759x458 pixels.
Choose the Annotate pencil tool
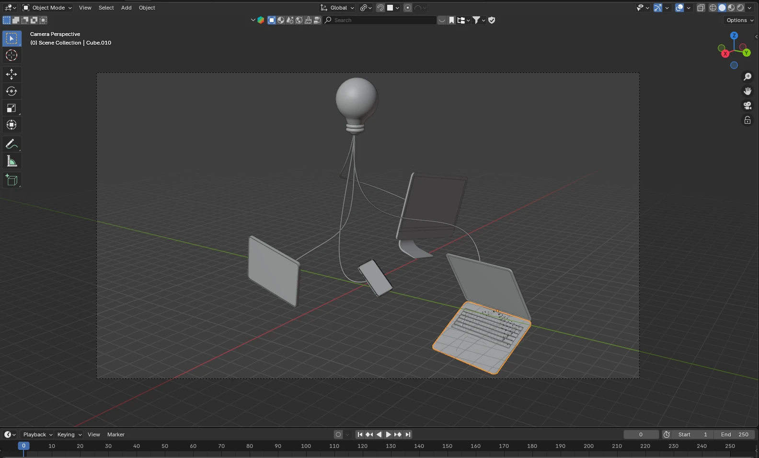pyautogui.click(x=11, y=144)
